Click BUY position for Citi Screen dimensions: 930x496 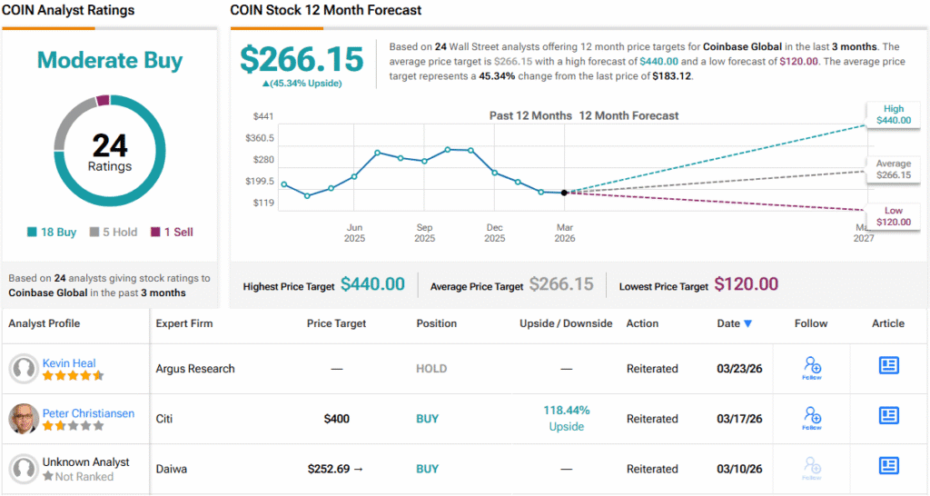click(x=427, y=418)
